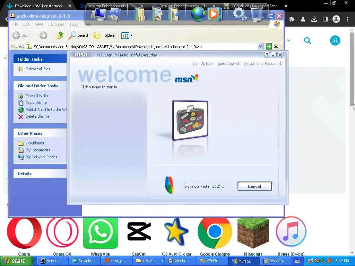Click the Opera app icon on the page
Image resolution: width=355 pixels, height=266 pixels.
[24, 233]
